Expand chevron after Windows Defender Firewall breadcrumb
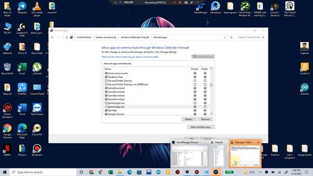 click(151, 37)
